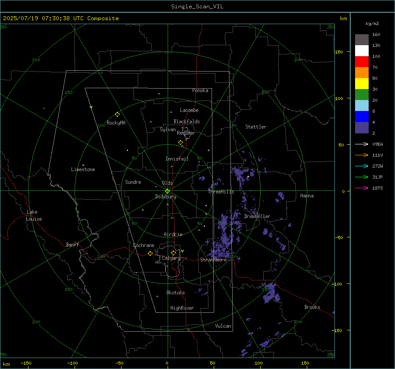Viewport: 395px width, 369px height.
Task: Click the yellow 30-50 legend color swatch
Action: click(362, 84)
